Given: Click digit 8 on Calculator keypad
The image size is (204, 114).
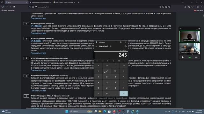Looking at the screenshot, I should 107,77.
